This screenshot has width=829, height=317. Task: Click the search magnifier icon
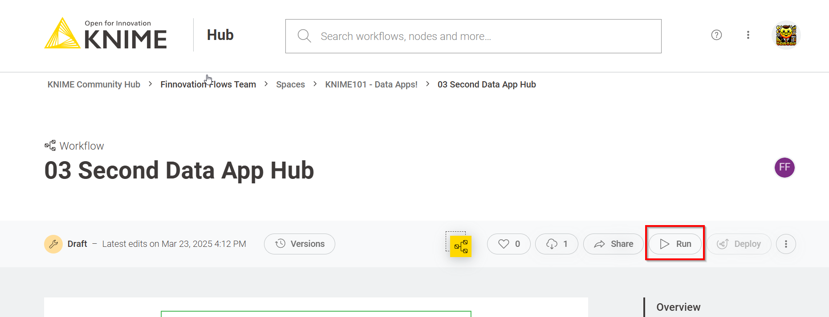[x=304, y=36]
